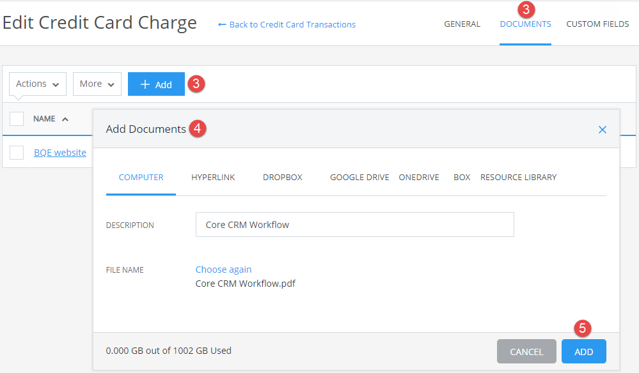
Task: Switch to the DROPBOX upload source
Action: pyautogui.click(x=282, y=177)
